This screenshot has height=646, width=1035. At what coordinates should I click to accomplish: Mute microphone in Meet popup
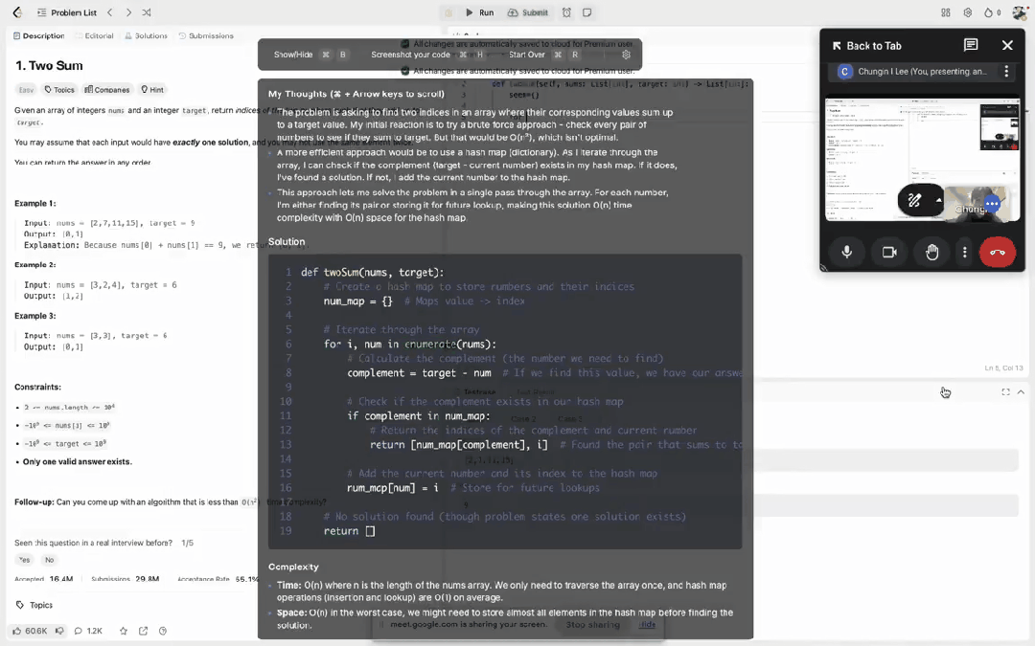[847, 252]
